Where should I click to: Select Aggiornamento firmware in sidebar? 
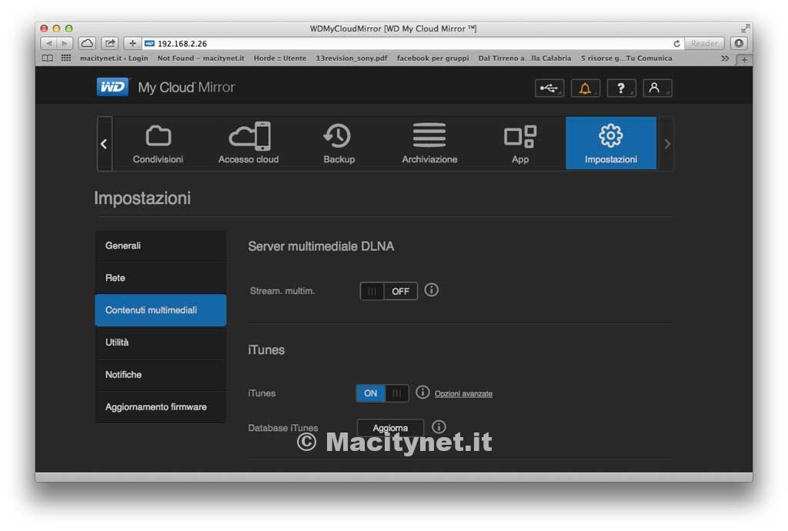[160, 406]
